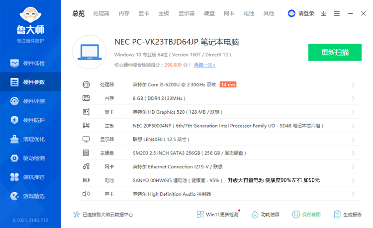
Task: Expand the 主硬盘 row chevron
Action: tap(353, 153)
